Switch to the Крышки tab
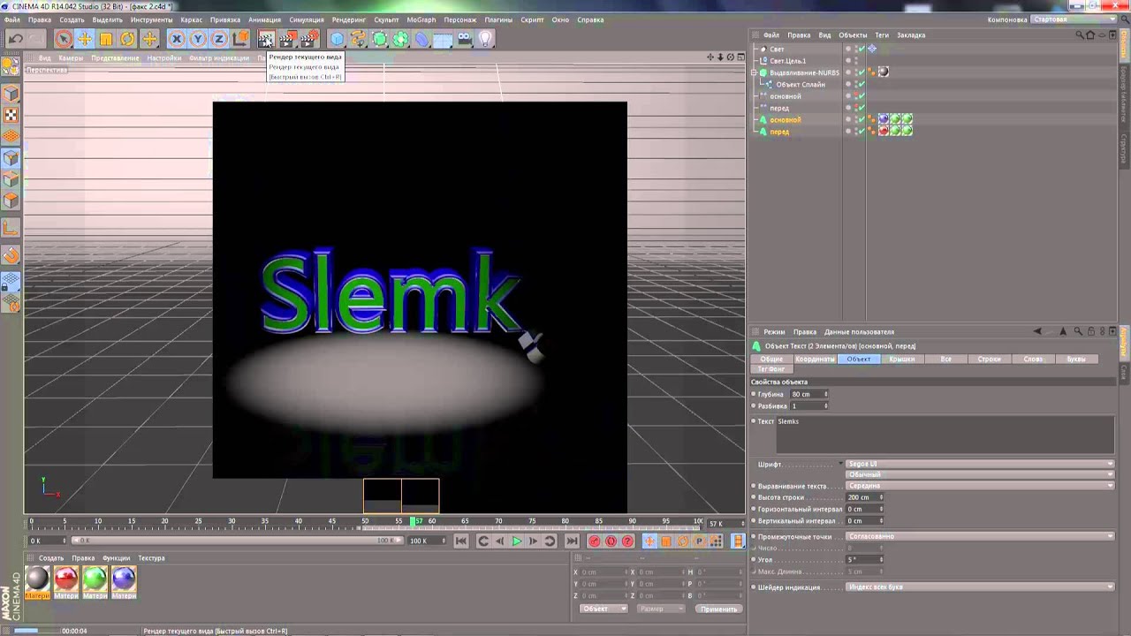The image size is (1131, 636). [x=902, y=360]
